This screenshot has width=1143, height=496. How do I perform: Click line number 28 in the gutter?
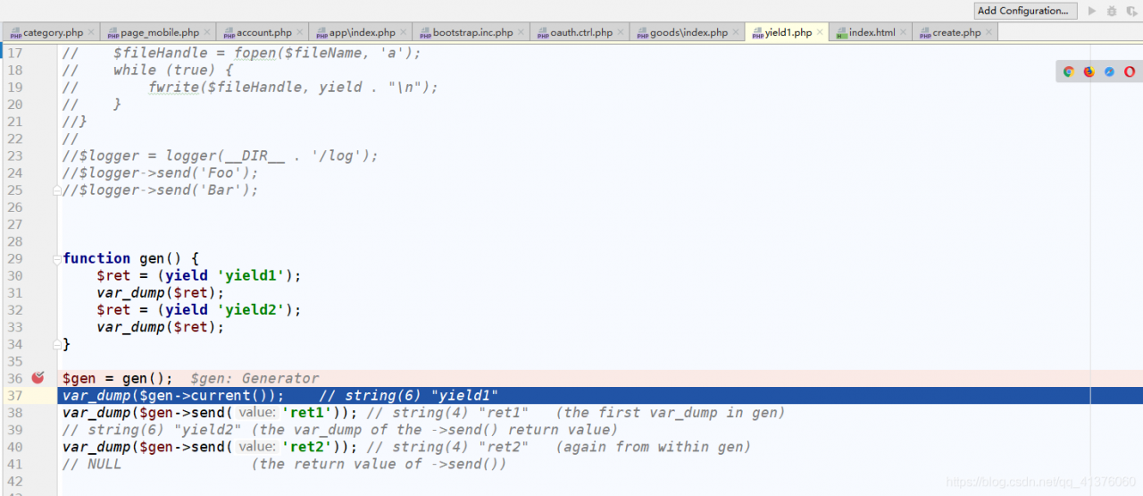click(14, 241)
